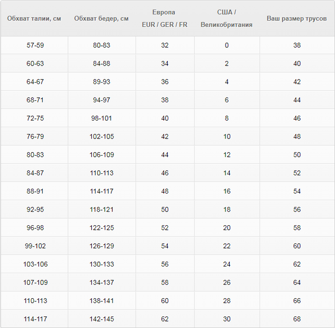Select underwear size 68 cell
335x328 pixels.
(297, 319)
